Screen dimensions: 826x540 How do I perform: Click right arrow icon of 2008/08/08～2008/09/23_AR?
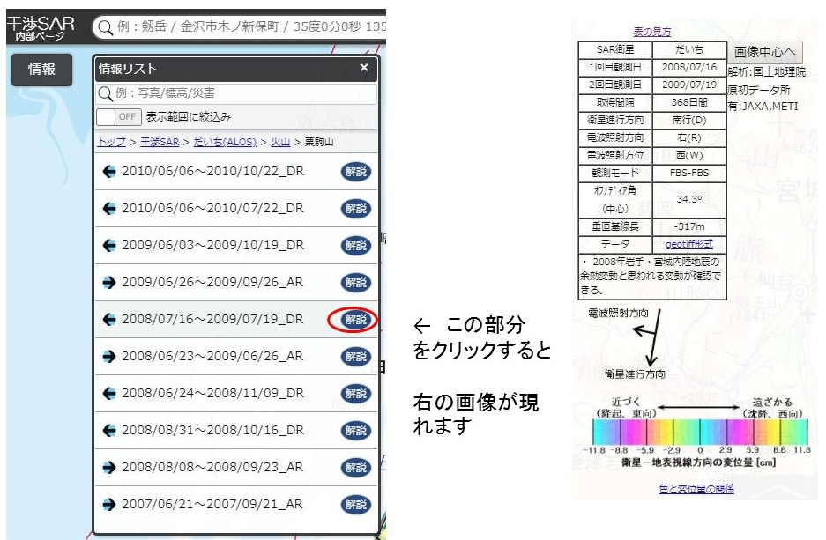[x=109, y=468]
